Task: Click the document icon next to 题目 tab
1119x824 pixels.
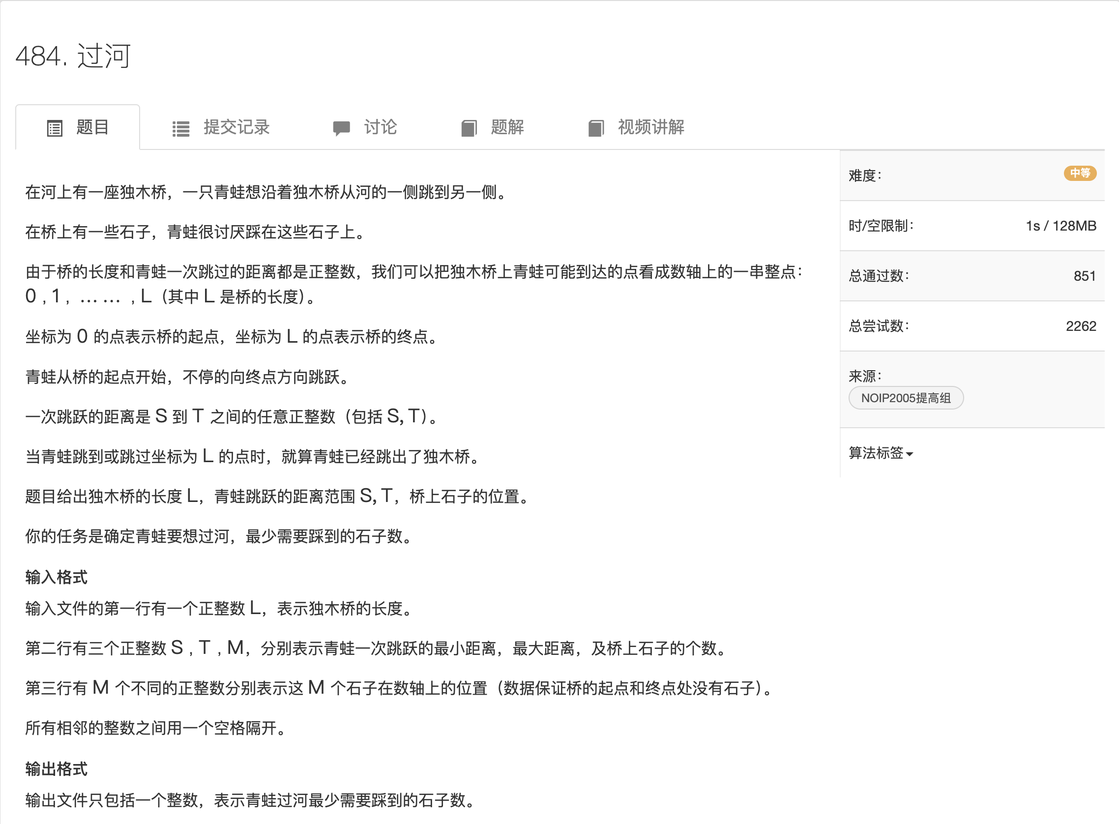Action: click(54, 128)
